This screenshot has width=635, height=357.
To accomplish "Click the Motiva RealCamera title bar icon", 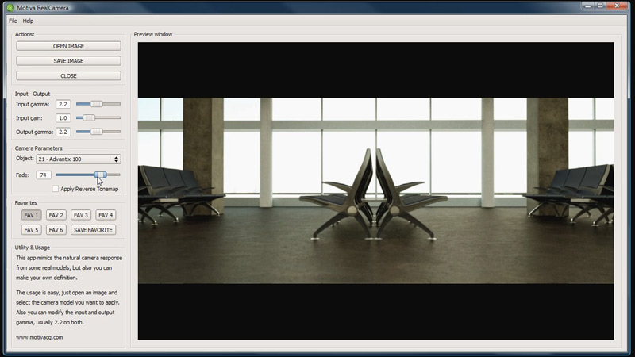I will tap(10, 8).
